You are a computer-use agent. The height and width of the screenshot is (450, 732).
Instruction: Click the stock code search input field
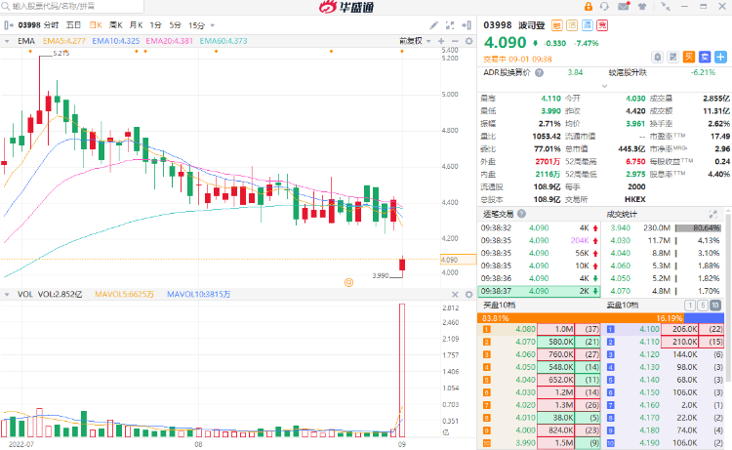pyautogui.click(x=72, y=7)
